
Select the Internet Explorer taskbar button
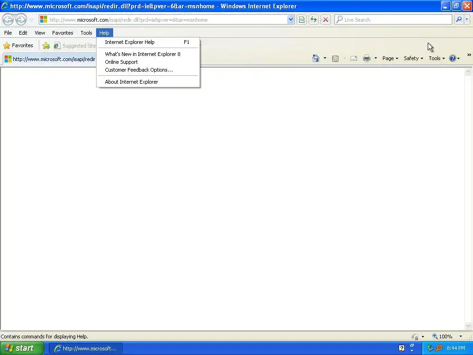[85, 349]
